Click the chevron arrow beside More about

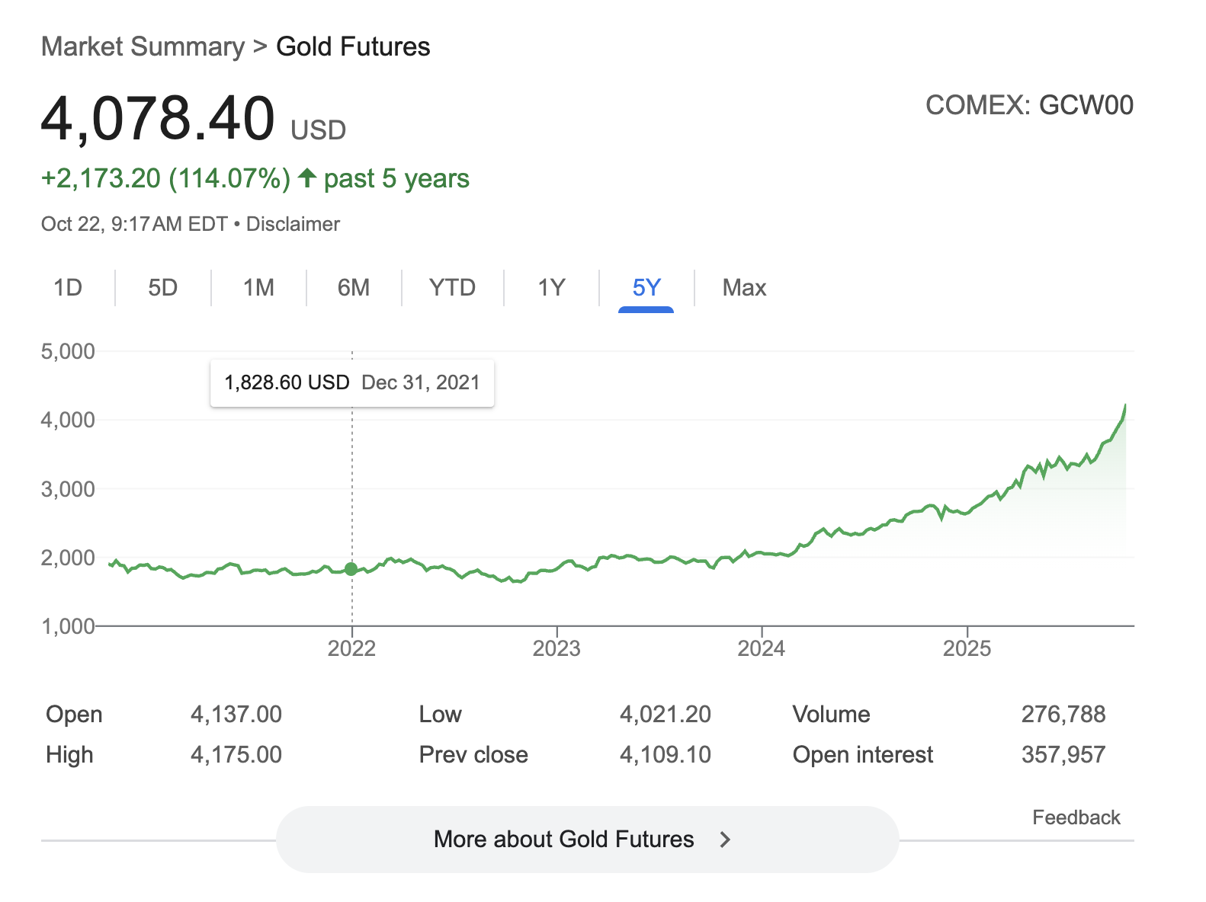725,840
